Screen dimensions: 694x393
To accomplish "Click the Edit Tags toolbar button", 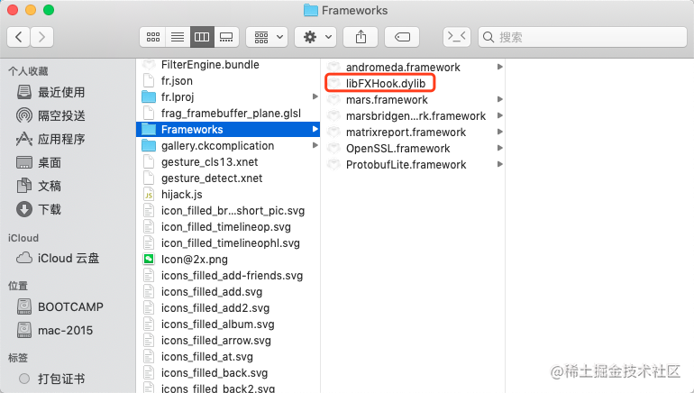I will click(402, 37).
